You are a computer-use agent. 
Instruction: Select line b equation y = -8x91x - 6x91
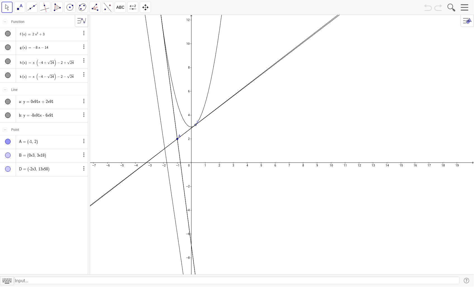(x=36, y=116)
